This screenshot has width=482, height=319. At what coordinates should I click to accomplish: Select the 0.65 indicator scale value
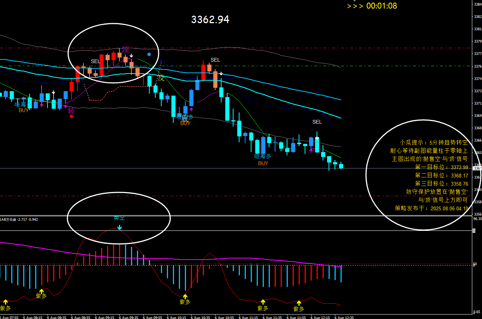pos(477,312)
